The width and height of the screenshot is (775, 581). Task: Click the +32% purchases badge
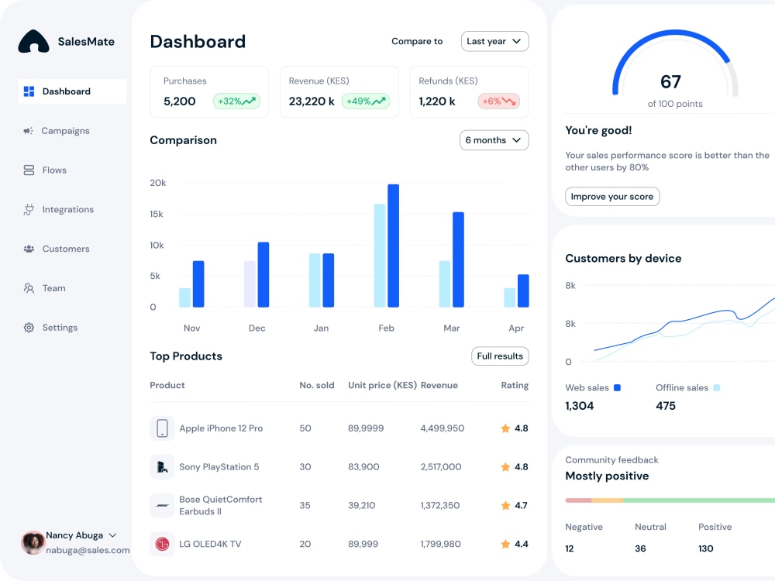coord(236,101)
